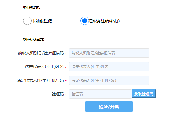Click the red asterisk beside 法定代表人(业主)姓名

tap(66, 67)
